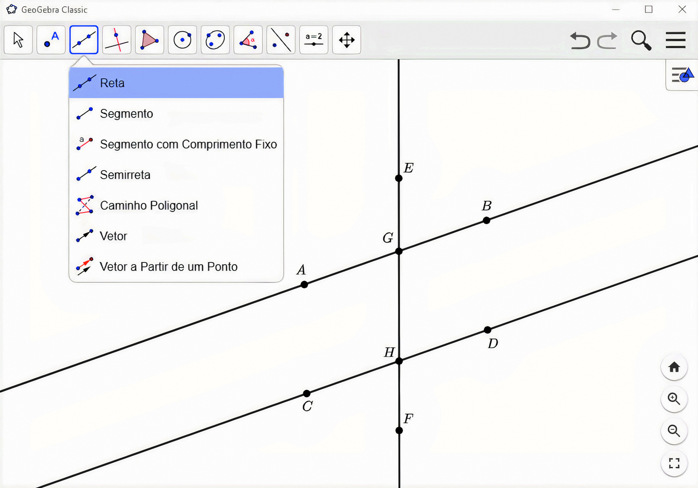Click the Undo arrow
Screen dimensions: 698x488
click(x=580, y=40)
